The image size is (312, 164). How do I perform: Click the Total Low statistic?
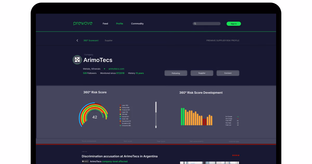tap(232, 125)
